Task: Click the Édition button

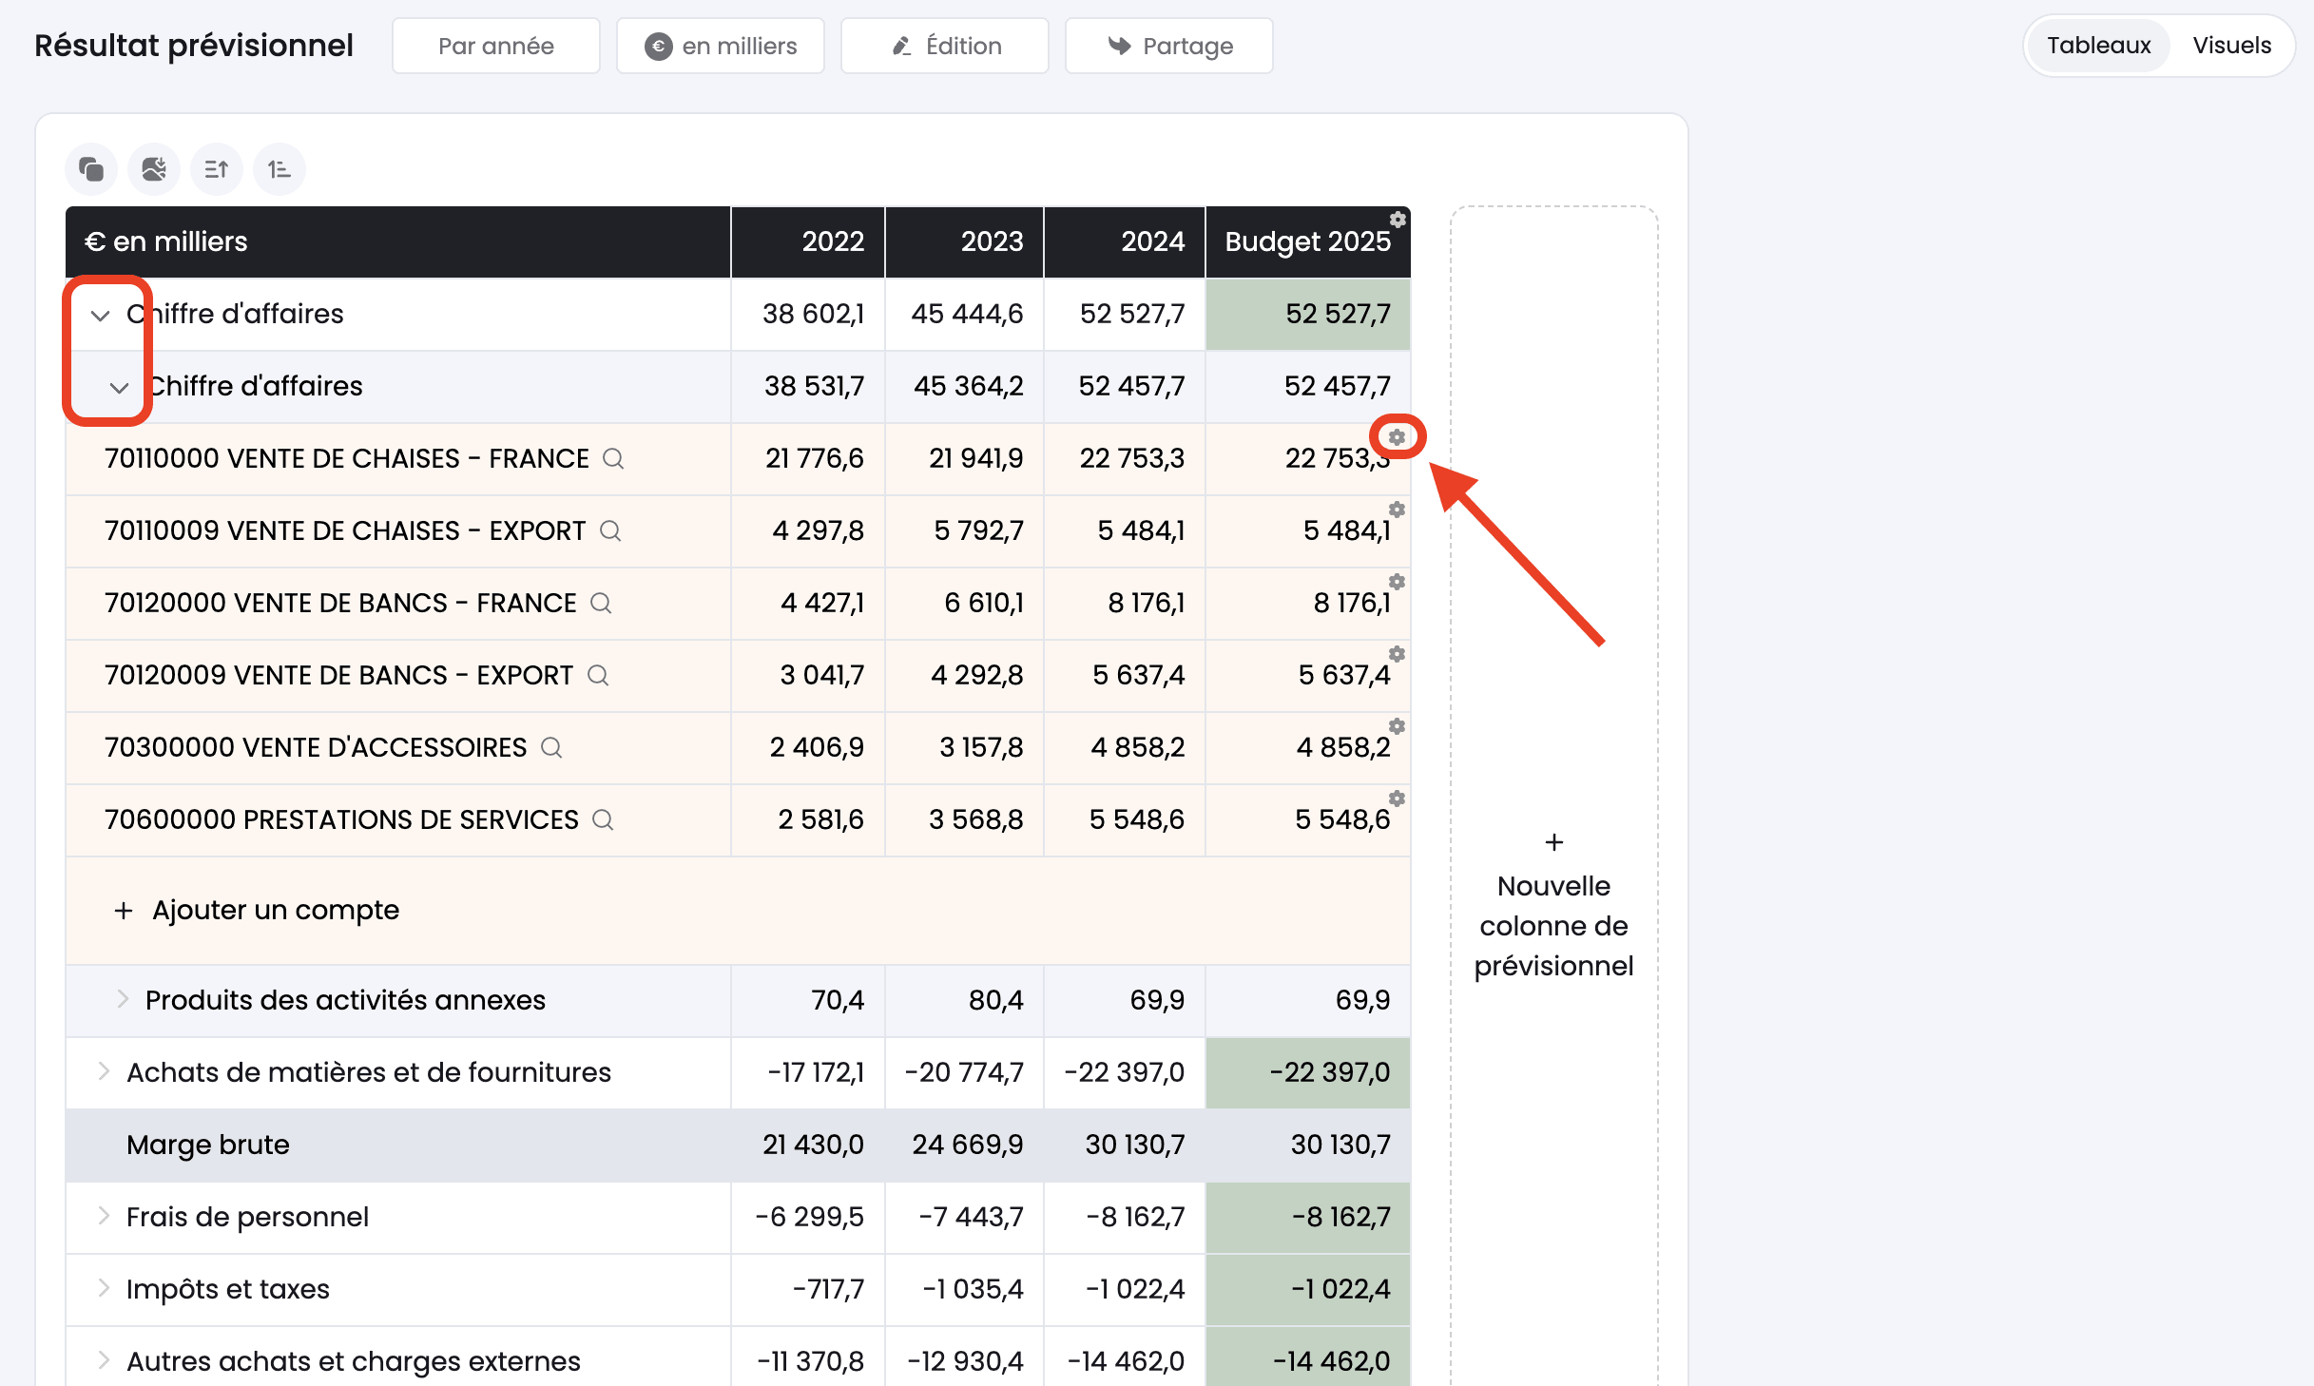Action: [x=945, y=46]
